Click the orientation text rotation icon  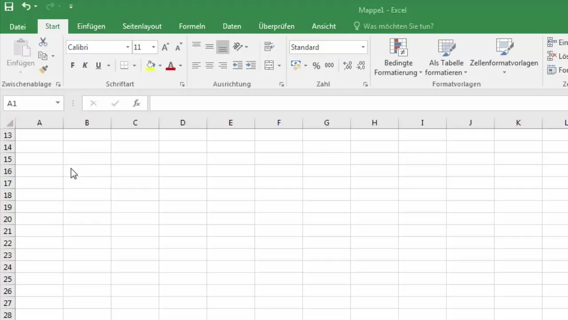(238, 46)
